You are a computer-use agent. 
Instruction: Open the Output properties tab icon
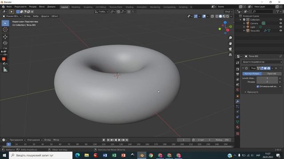[238, 74]
